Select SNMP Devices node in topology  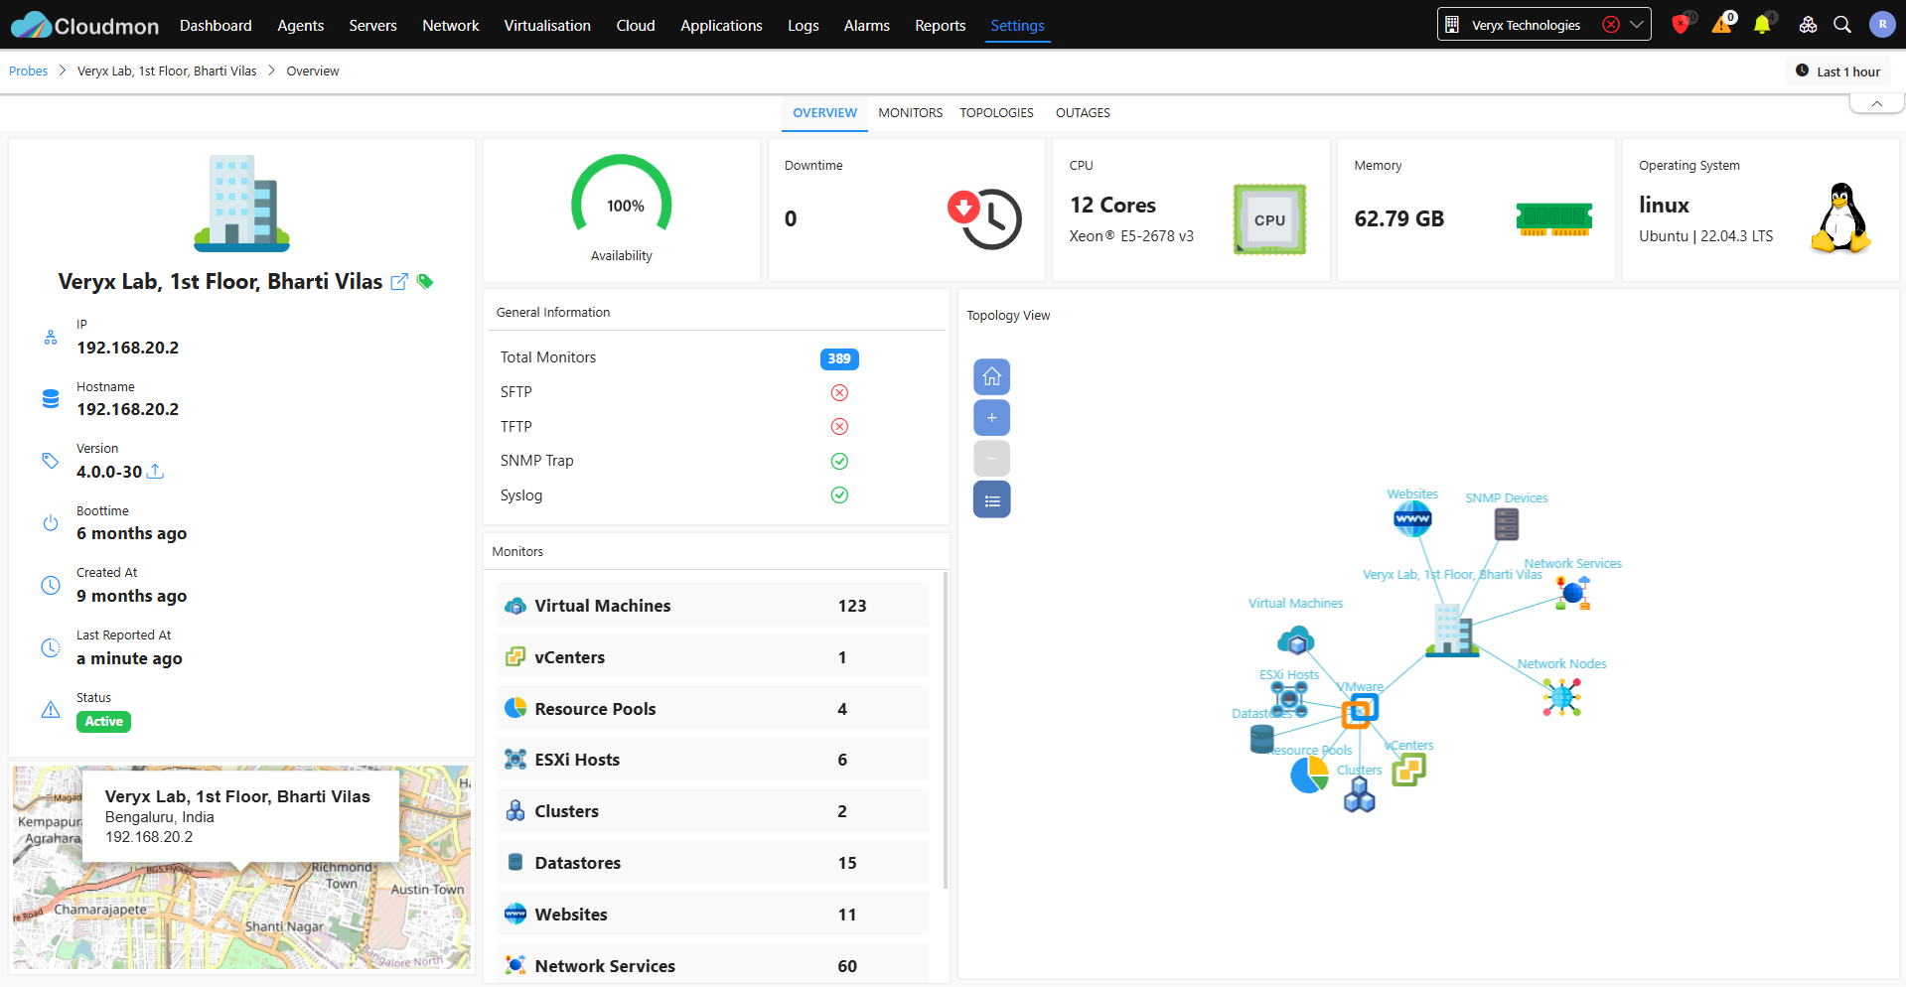[1507, 524]
